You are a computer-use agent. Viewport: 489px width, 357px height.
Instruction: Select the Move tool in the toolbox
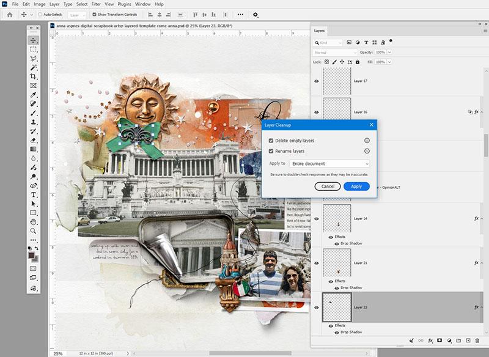(x=33, y=40)
